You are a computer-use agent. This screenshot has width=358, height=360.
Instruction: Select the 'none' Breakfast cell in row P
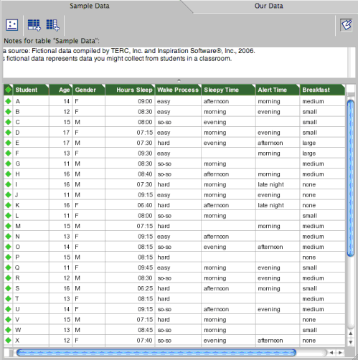point(322,257)
